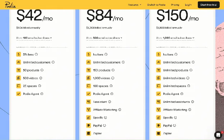Click the Podia logo
224x140 pixels.
point(10,5)
